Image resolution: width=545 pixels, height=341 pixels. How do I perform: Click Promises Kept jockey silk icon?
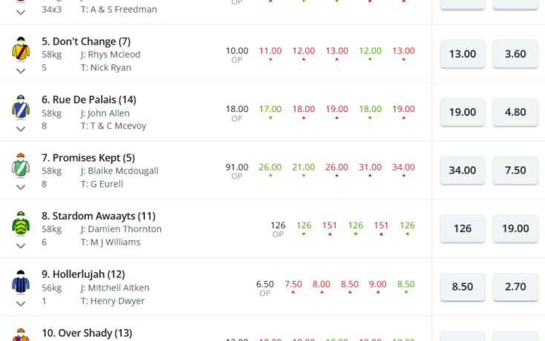21,165
